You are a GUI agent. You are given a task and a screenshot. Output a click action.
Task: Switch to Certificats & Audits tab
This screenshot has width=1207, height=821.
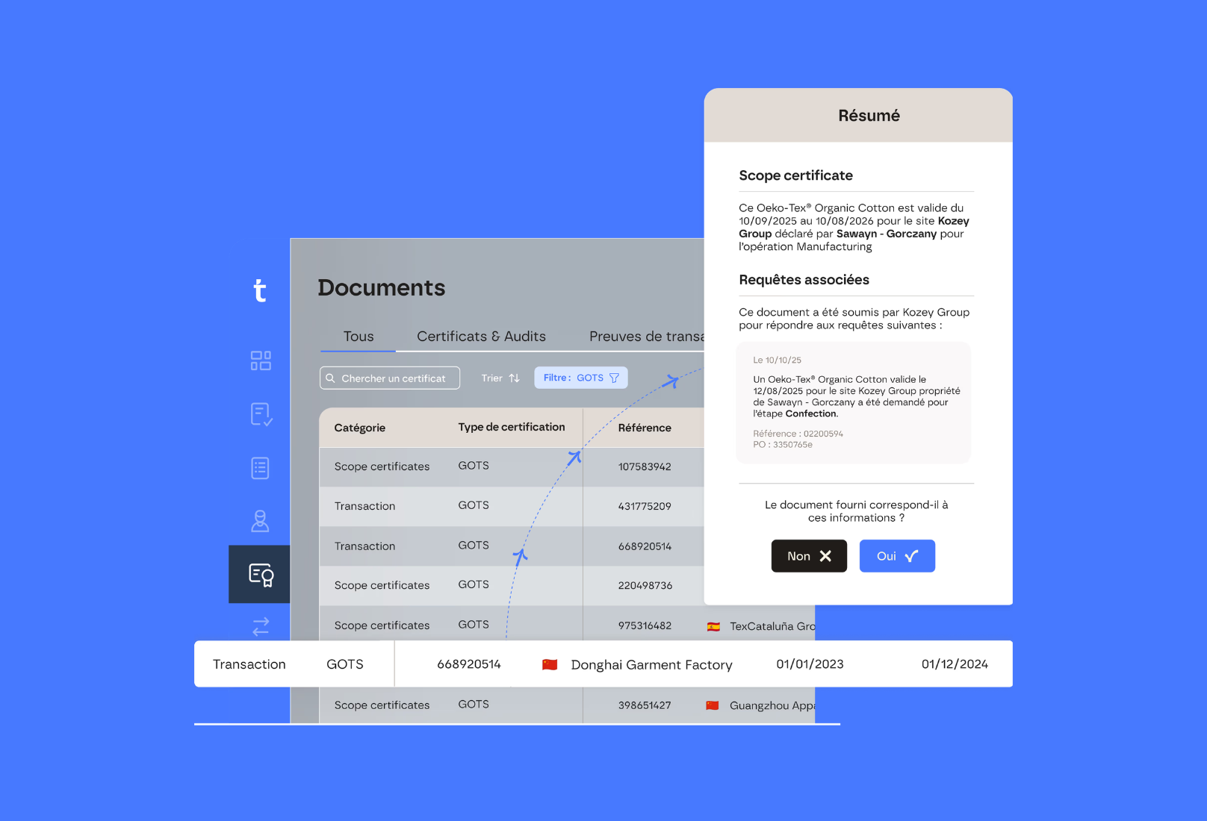(x=481, y=337)
